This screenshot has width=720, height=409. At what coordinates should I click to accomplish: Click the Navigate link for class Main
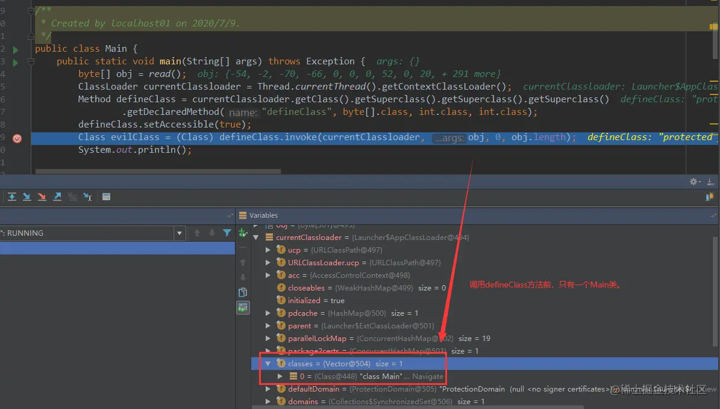point(428,377)
